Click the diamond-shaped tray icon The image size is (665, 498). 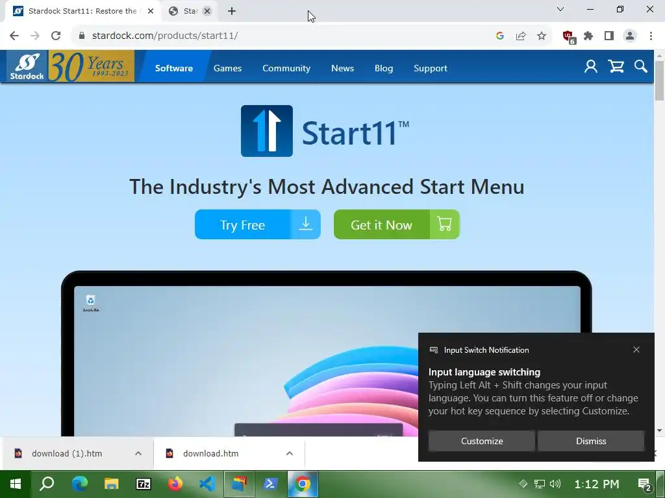[523, 484]
